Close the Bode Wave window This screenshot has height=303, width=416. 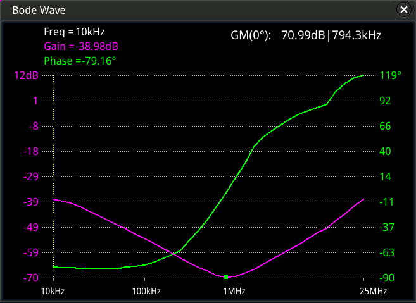[x=404, y=10]
